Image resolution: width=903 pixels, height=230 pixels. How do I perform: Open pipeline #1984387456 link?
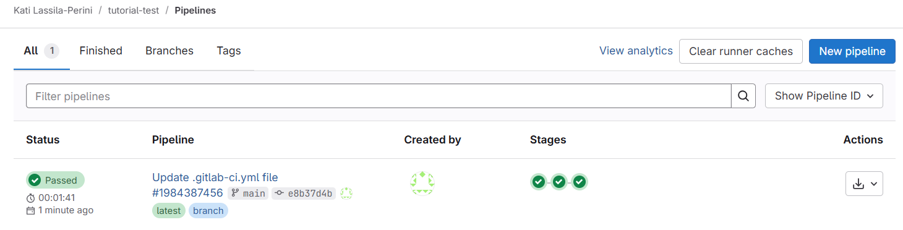pos(187,194)
